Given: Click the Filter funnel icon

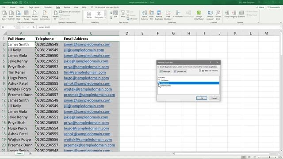Looking at the screenshot, I should click(x=123, y=14).
